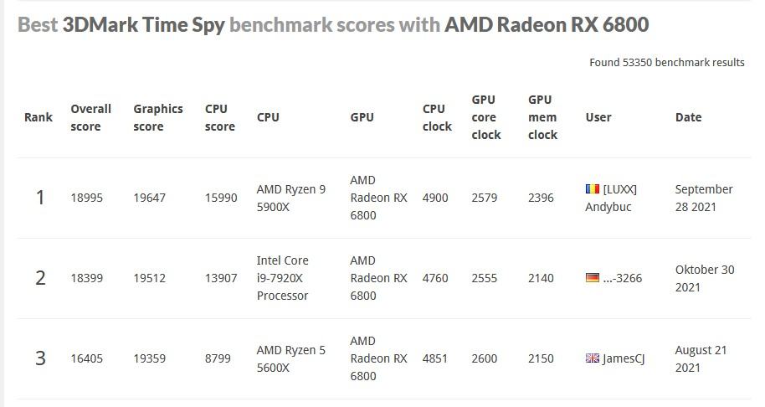Open rank 2 overall score 18399
765x407 pixels.
point(87,278)
